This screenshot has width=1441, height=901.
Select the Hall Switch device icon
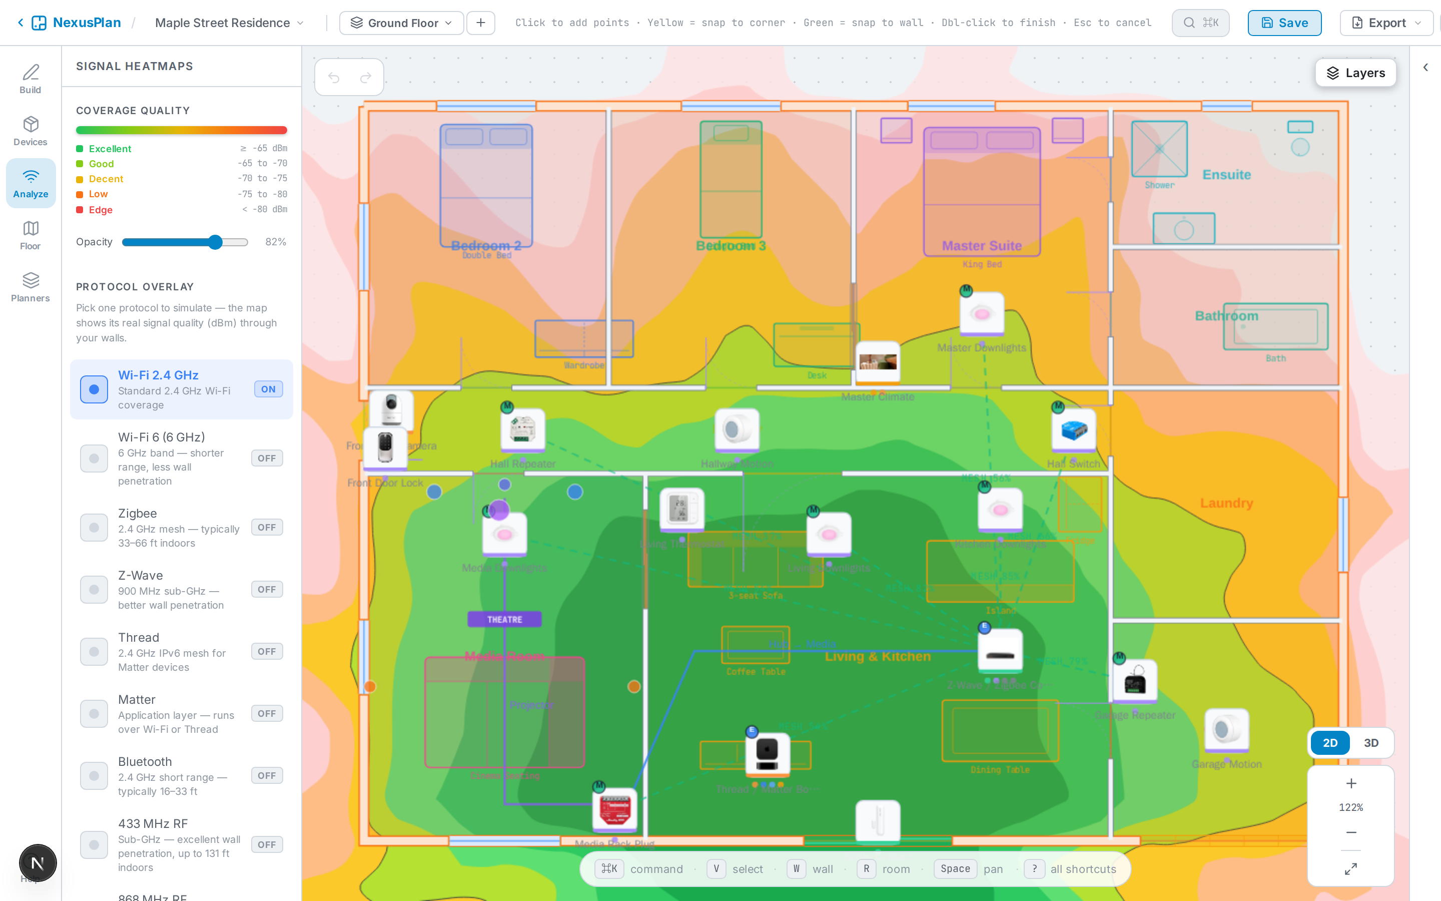coord(1074,430)
